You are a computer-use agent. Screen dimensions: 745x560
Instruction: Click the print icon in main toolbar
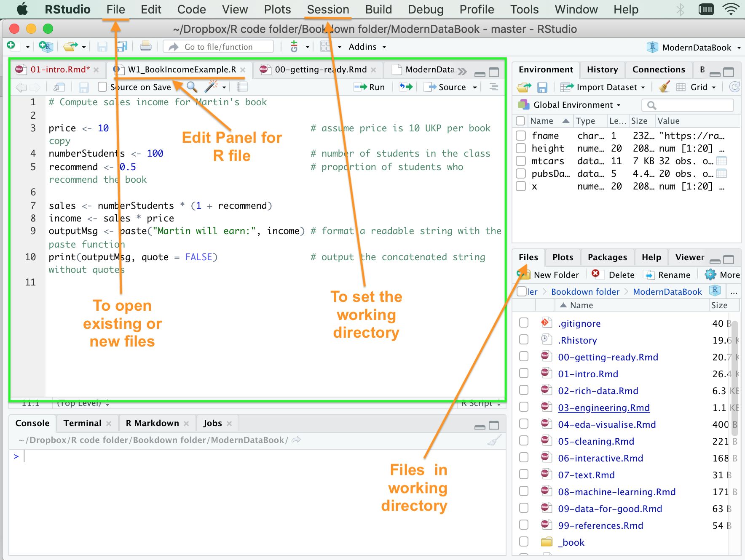tap(146, 46)
